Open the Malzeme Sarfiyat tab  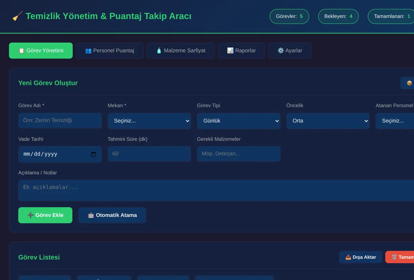coord(181,50)
